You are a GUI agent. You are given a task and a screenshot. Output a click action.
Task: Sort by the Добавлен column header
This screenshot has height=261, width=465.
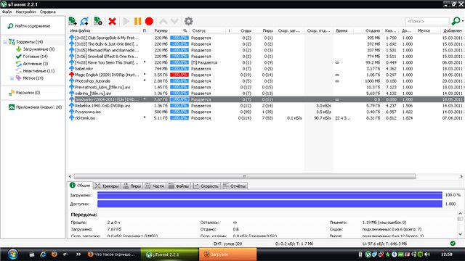[452, 30]
